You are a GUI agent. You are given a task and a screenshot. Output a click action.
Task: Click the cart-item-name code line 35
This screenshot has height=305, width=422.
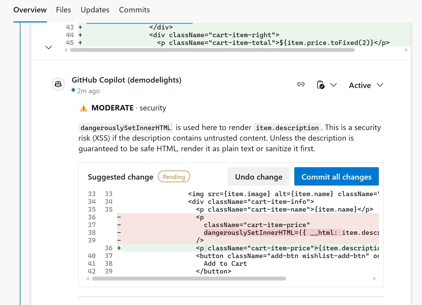(284, 209)
